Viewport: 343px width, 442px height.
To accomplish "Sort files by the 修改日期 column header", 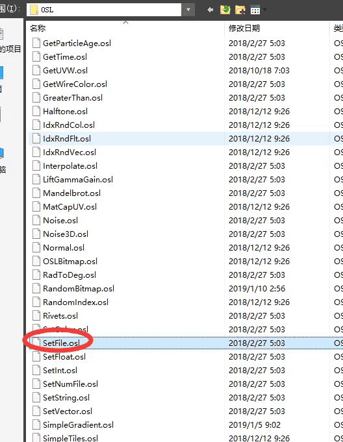I will [244, 28].
